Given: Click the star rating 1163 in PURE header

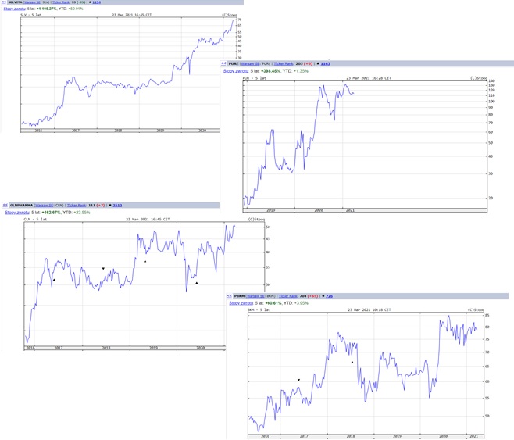Looking at the screenshot, I should (325, 63).
